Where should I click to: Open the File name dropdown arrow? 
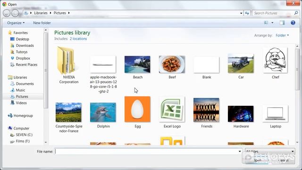[240, 151]
